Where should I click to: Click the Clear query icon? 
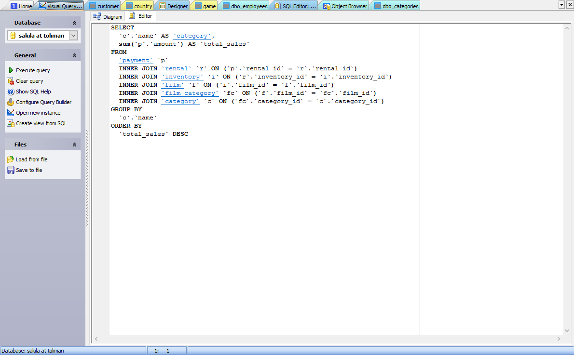point(11,81)
